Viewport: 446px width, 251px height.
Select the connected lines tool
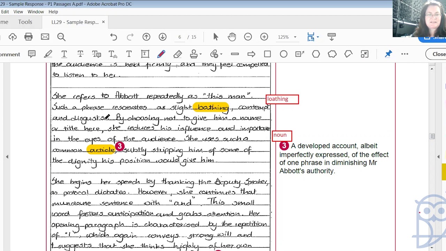point(348,54)
